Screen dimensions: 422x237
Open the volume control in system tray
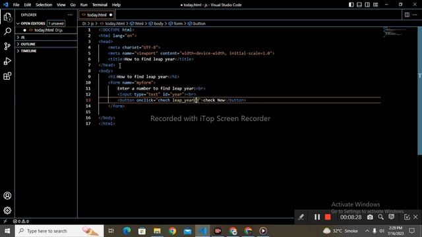(x=382, y=231)
